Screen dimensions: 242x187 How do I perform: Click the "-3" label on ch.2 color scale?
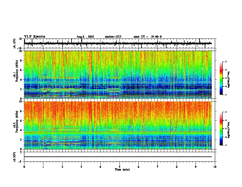pyautogui.click(x=225, y=112)
